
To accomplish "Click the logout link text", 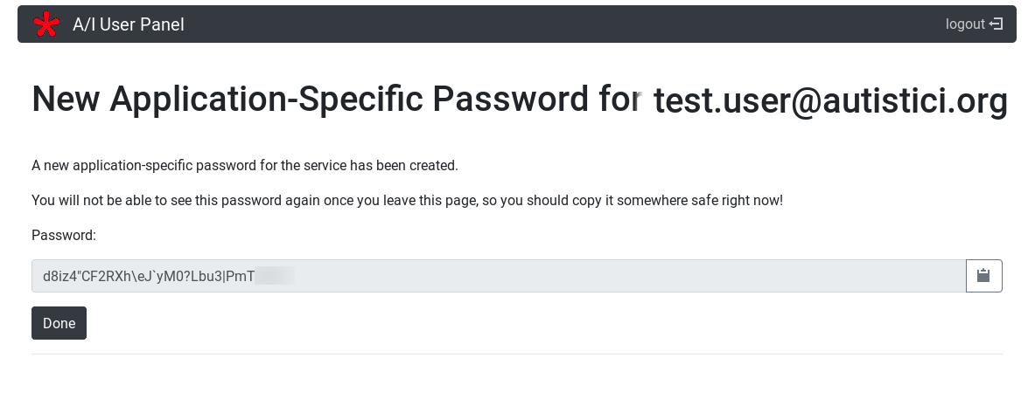I will click(965, 24).
